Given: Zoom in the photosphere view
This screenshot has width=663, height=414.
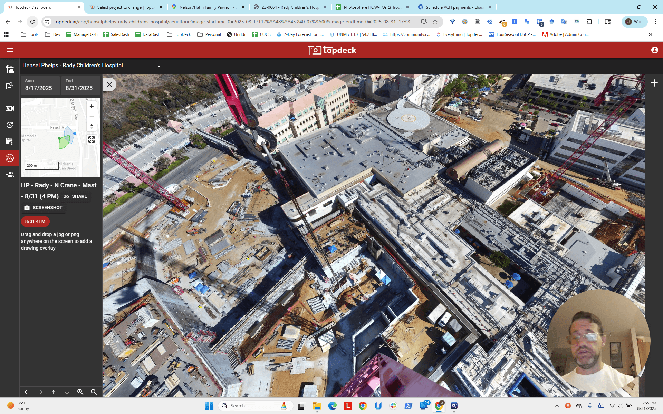Looking at the screenshot, I should [80, 392].
